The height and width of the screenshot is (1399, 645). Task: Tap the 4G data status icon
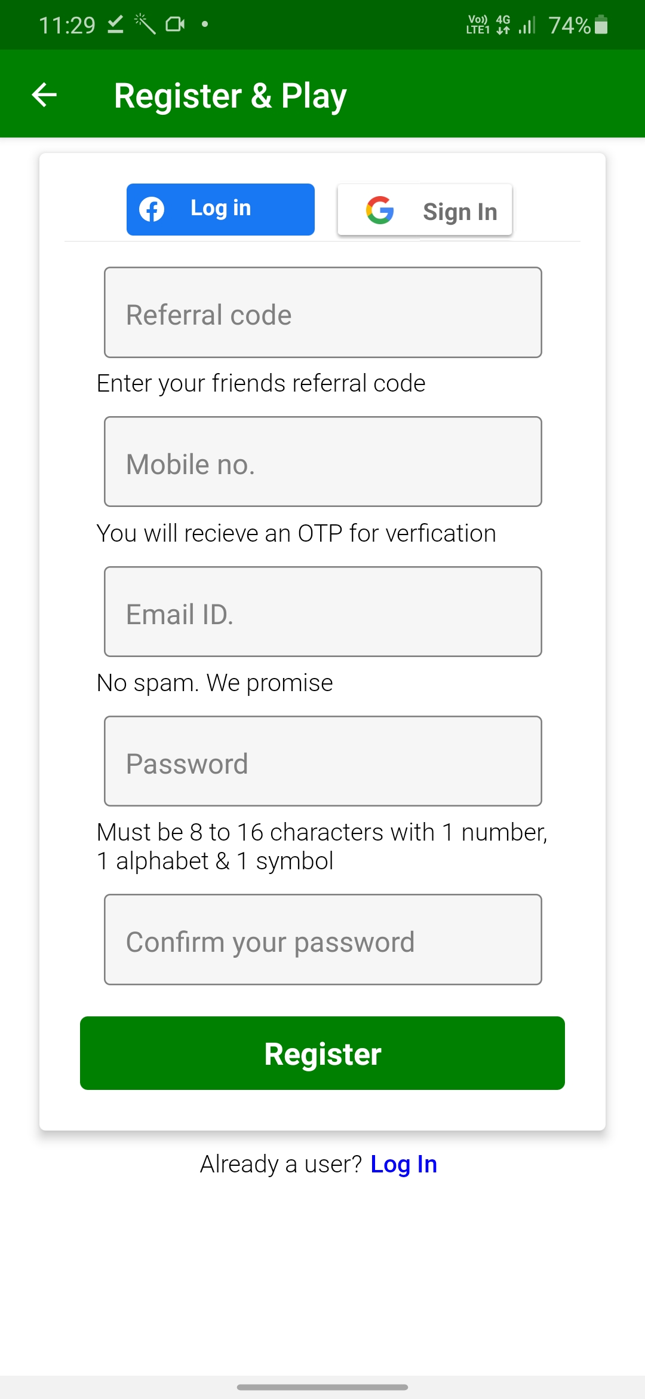click(503, 25)
